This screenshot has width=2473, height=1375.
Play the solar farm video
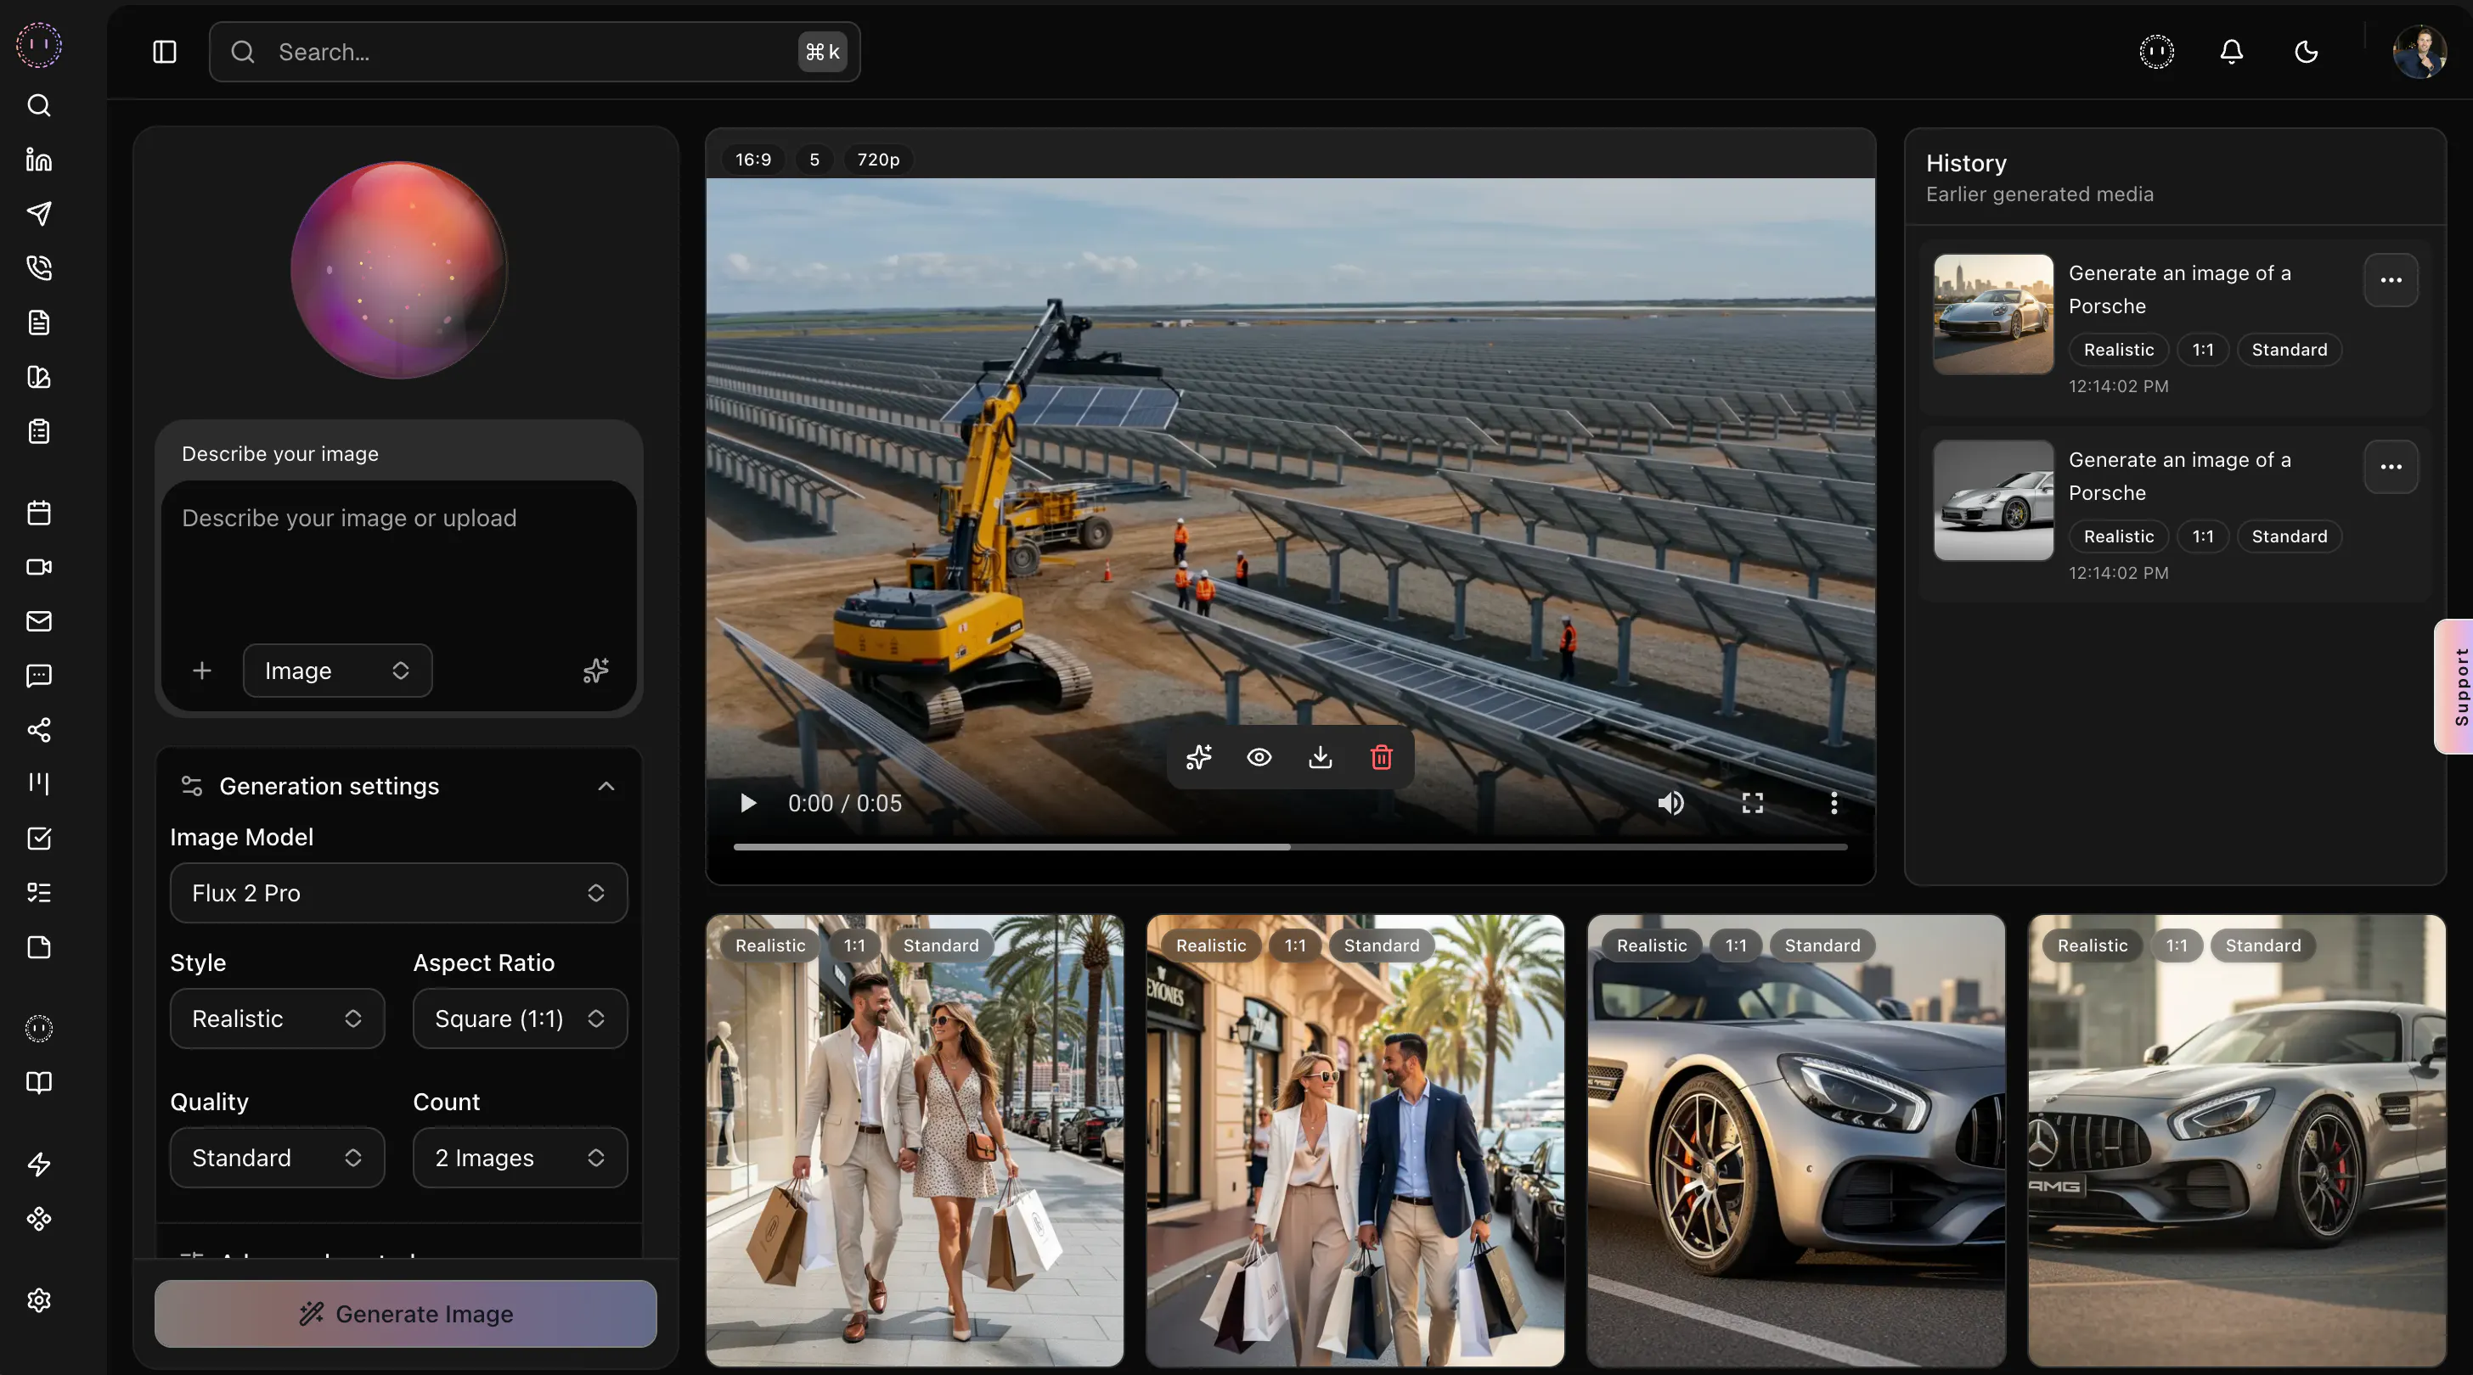click(748, 803)
